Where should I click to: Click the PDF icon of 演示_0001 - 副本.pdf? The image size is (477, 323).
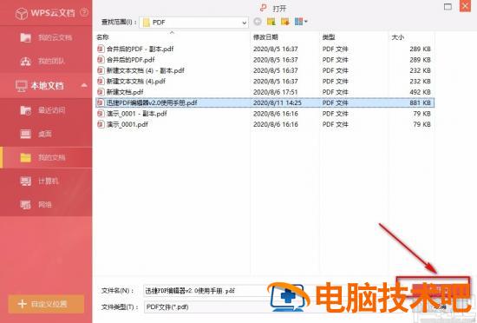click(x=101, y=114)
